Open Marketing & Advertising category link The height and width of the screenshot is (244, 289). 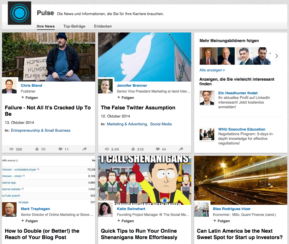click(x=127, y=124)
